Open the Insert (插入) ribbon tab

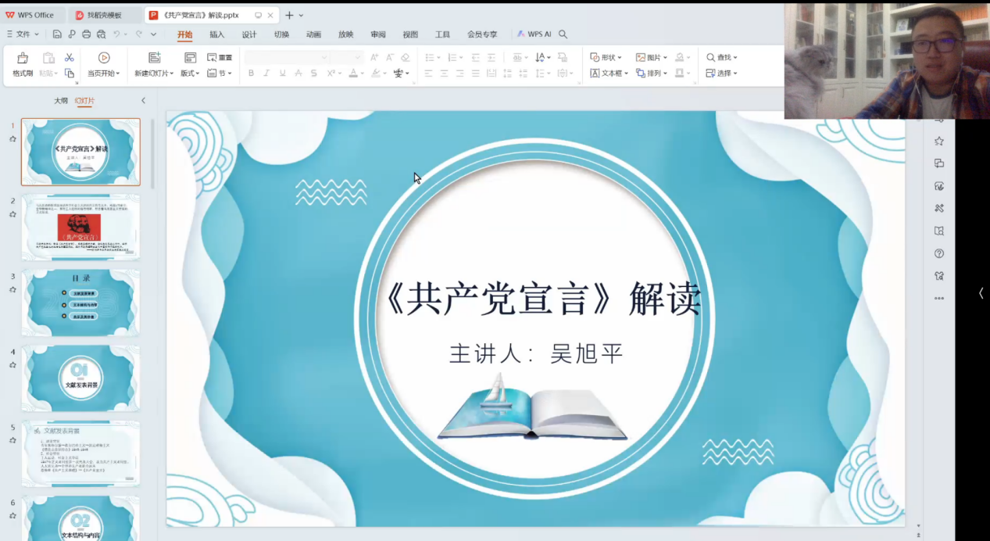[x=216, y=34]
